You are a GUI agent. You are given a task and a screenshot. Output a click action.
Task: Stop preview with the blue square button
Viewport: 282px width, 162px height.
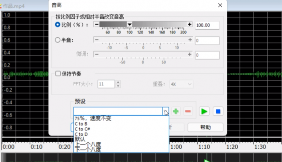click(218, 111)
